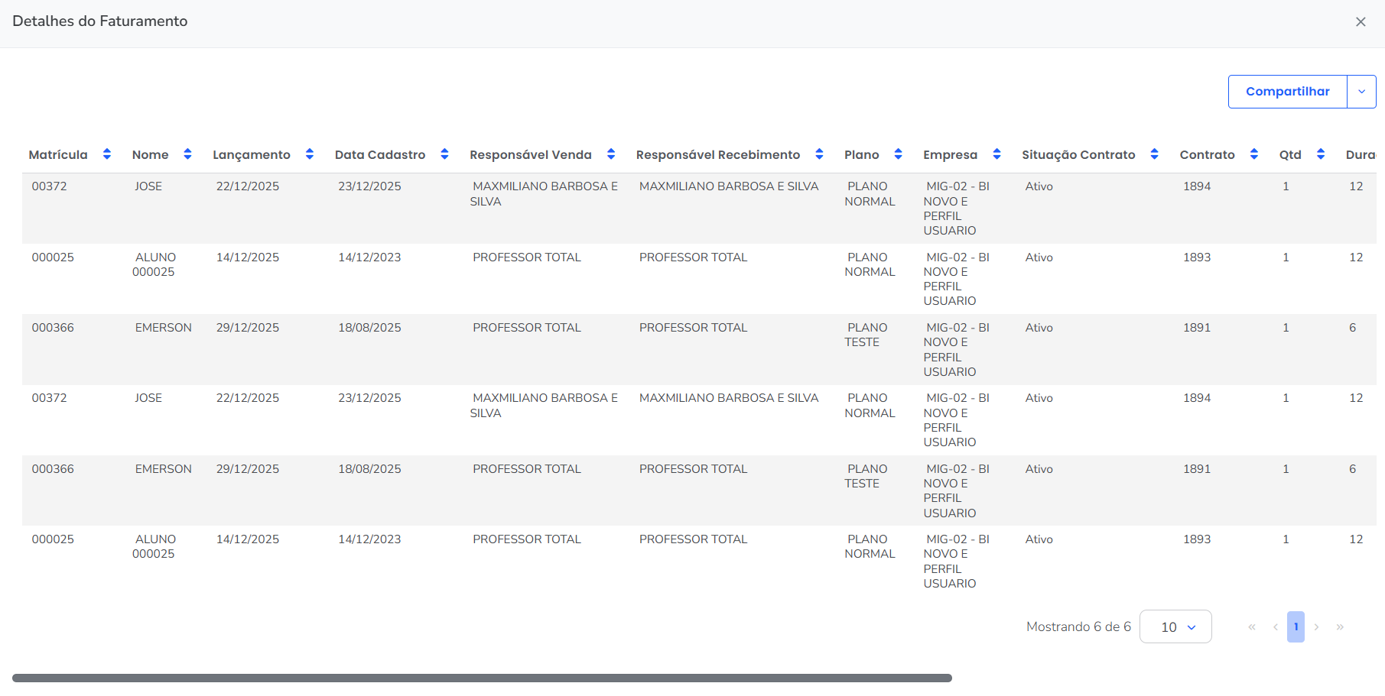This screenshot has height=696, width=1385.
Task: Open the rows-per-page selector showing 10
Action: click(x=1175, y=627)
